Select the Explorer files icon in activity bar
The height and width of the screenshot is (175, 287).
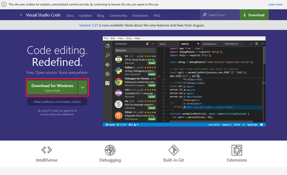coord(108,46)
